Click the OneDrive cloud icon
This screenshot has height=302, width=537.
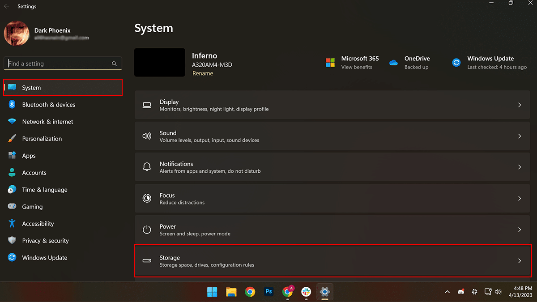coord(394,63)
